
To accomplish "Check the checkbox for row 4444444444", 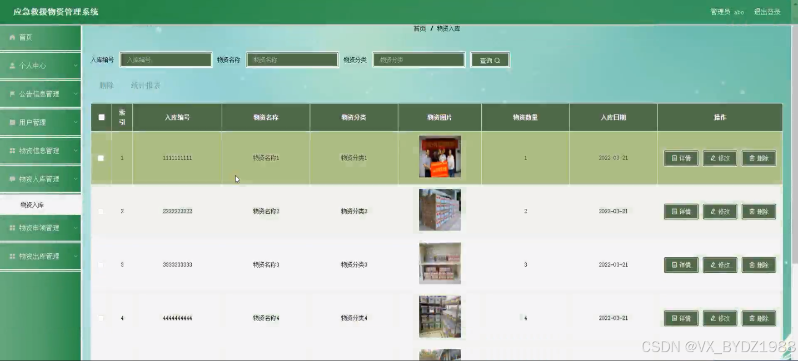I will click(101, 318).
